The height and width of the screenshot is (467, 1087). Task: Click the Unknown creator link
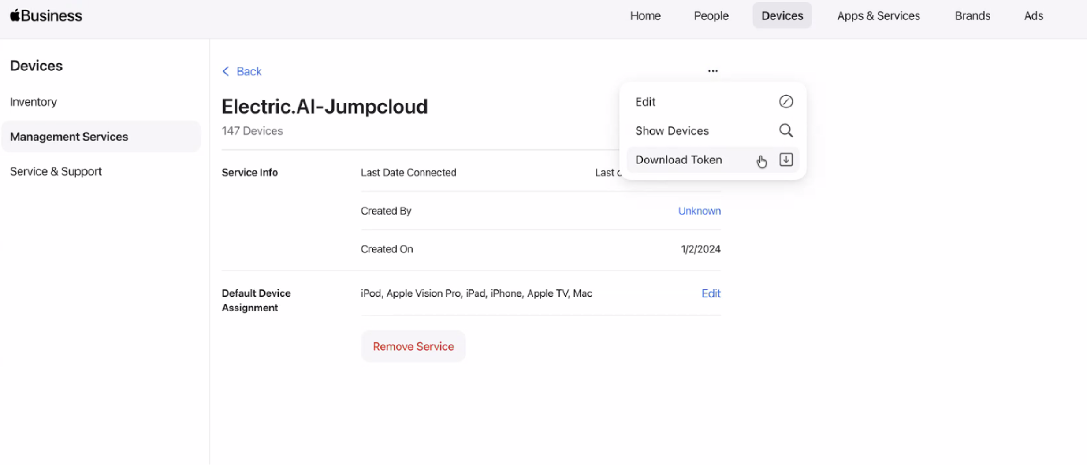point(699,211)
